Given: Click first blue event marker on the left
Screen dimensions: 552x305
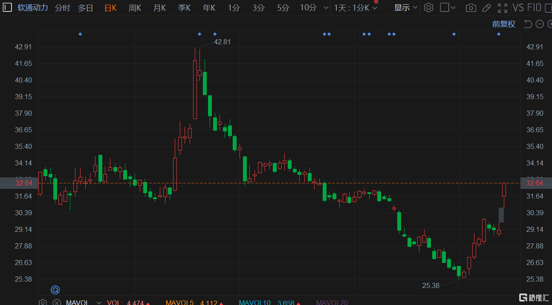Looking at the screenshot, I should coord(80,34).
